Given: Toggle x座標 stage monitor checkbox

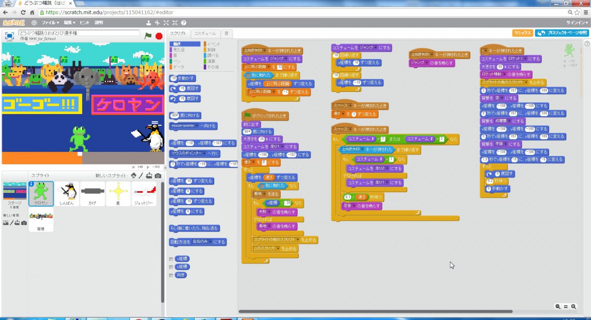Looking at the screenshot, I should point(171,259).
